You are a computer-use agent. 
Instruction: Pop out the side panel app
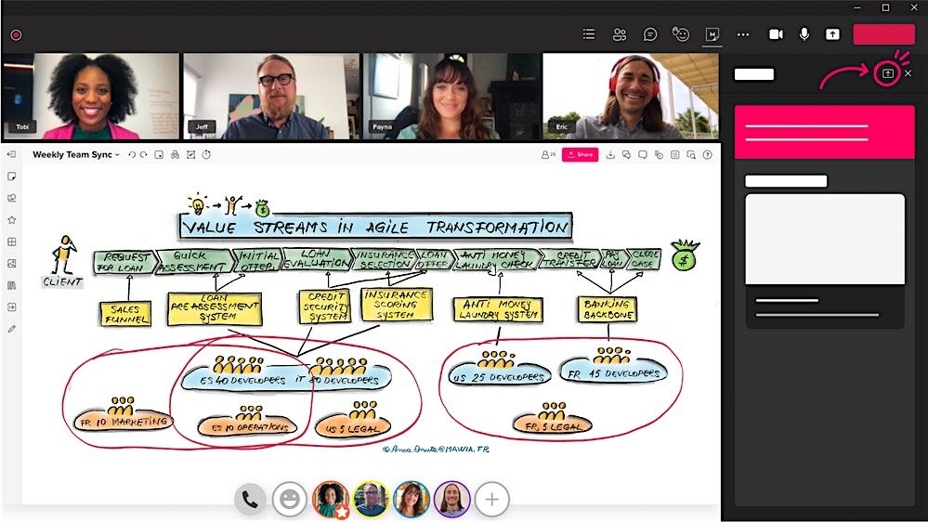(x=887, y=73)
